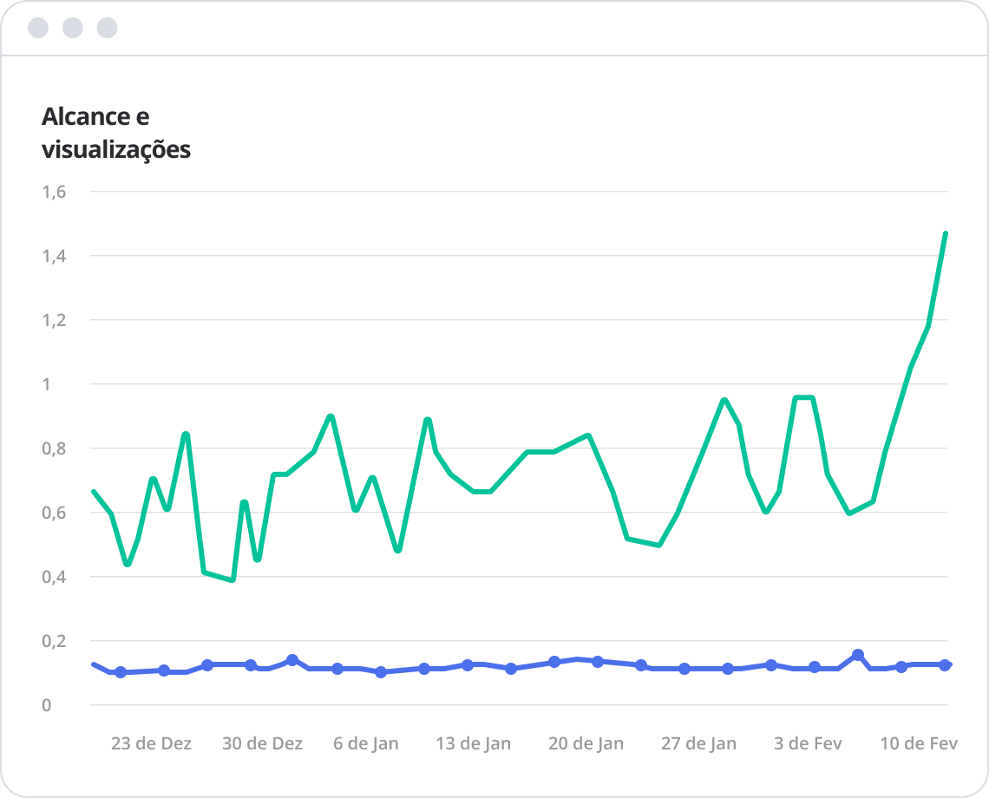Select the '1' y-axis value label
Screen dimensions: 989x798
47,384
